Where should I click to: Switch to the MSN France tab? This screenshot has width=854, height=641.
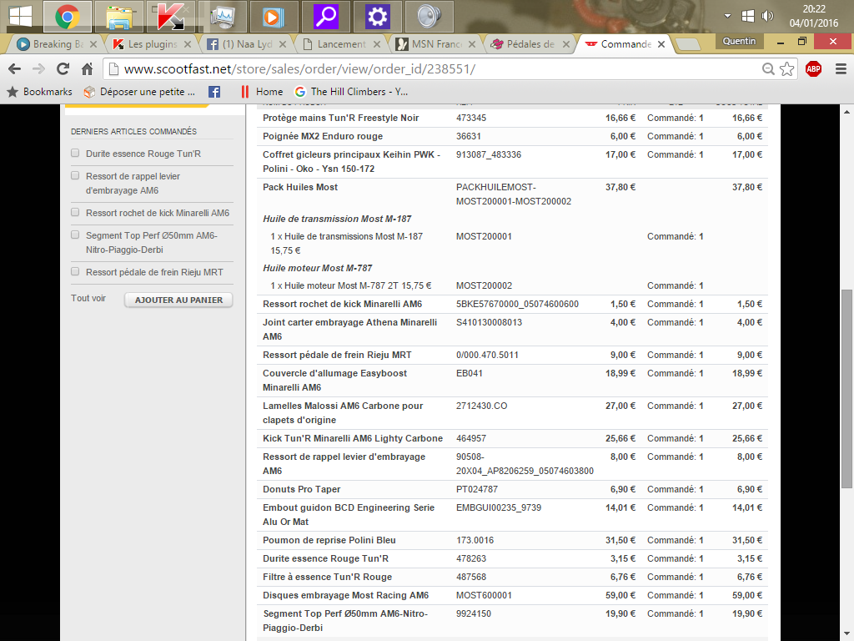tap(435, 44)
